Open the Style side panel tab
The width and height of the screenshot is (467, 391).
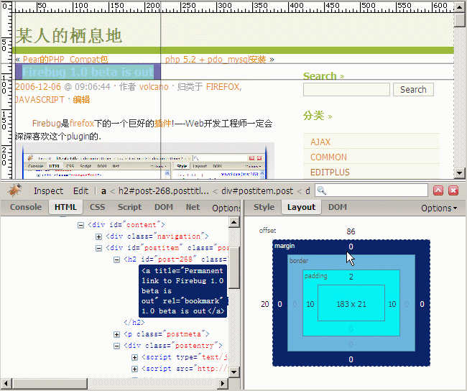pyautogui.click(x=264, y=207)
